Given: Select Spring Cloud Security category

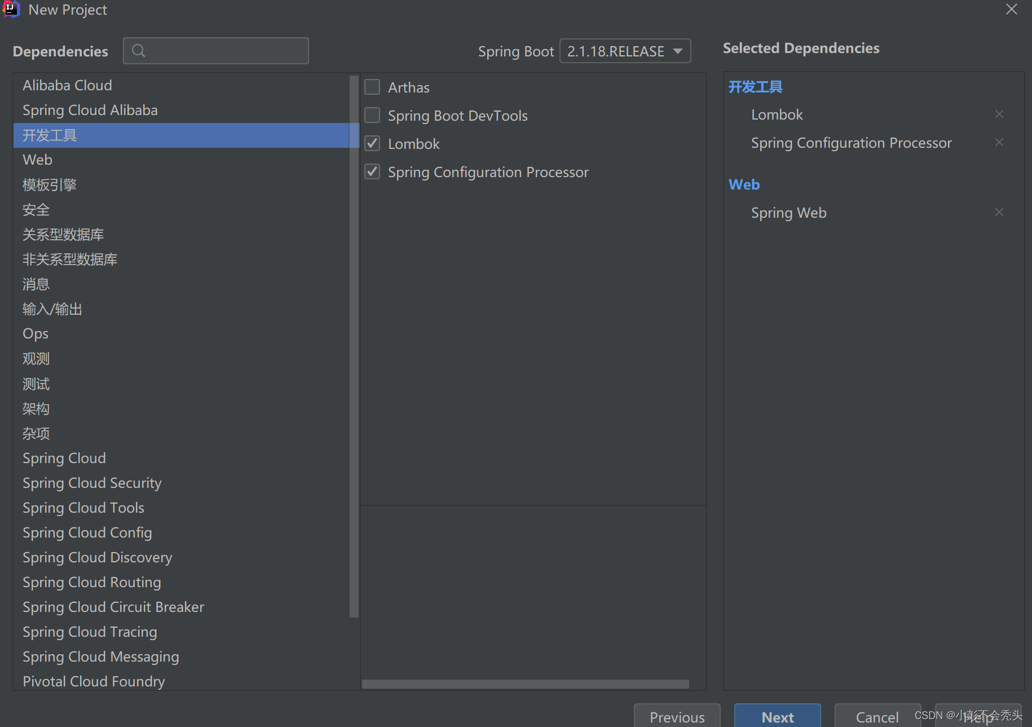Looking at the screenshot, I should pyautogui.click(x=182, y=483).
